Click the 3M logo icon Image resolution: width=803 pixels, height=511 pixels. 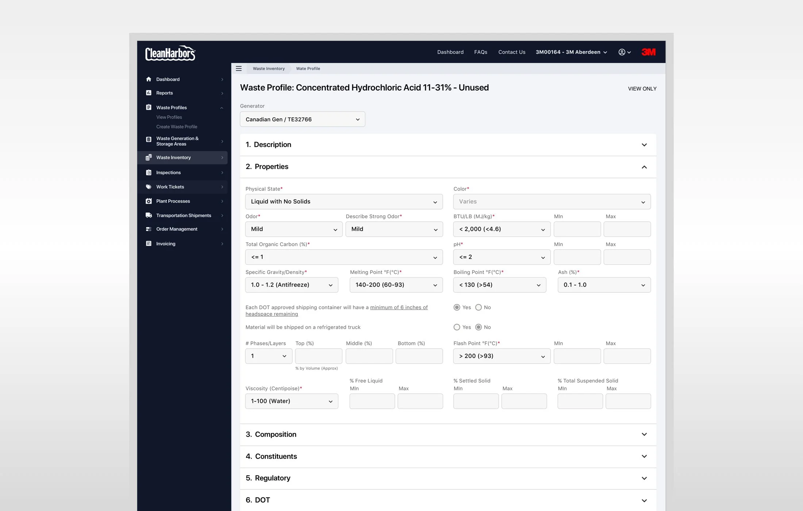(x=649, y=52)
